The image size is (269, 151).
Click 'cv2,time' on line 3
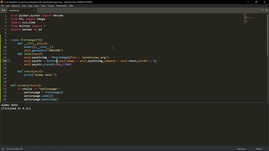point(29,22)
